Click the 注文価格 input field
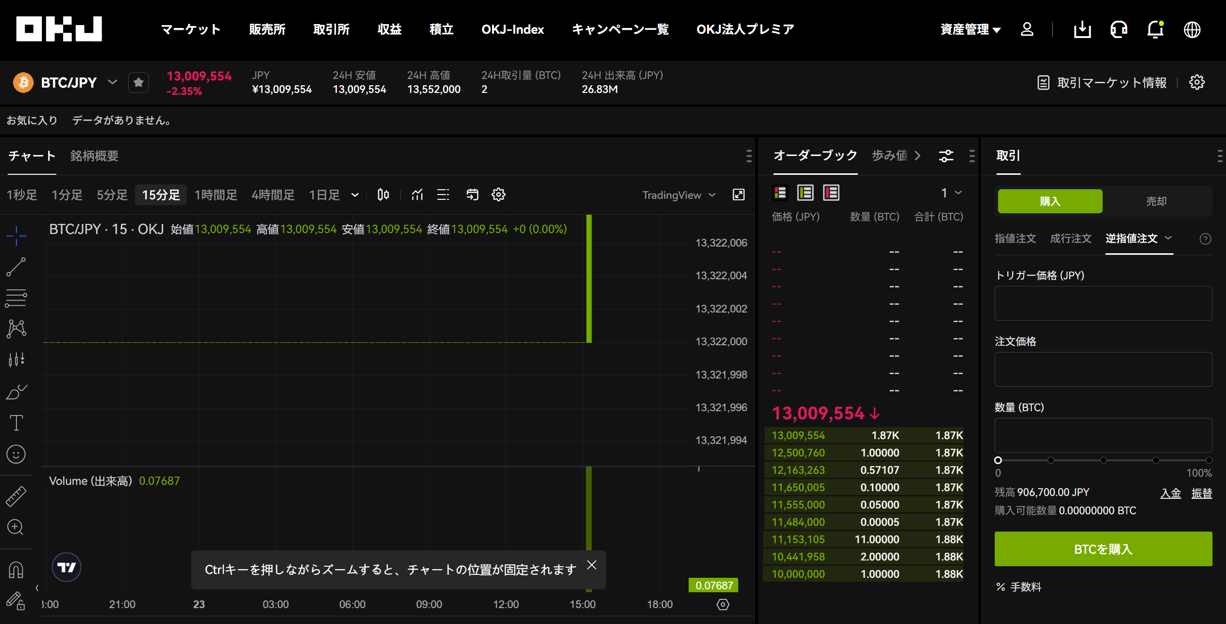This screenshot has height=624, width=1226. click(x=1103, y=369)
